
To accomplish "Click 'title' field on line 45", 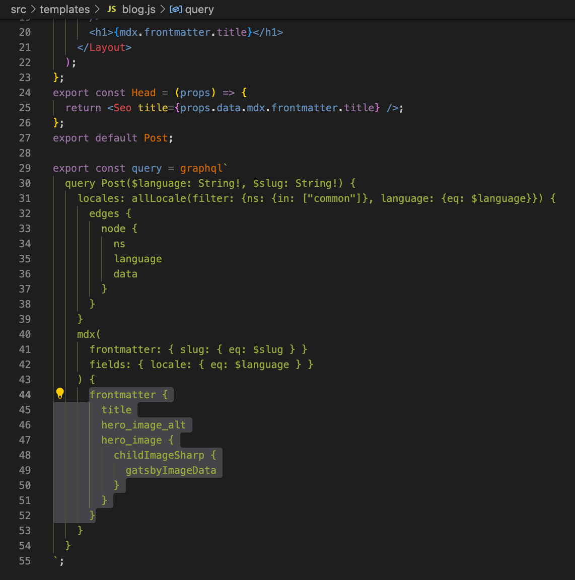I will click(x=116, y=410).
